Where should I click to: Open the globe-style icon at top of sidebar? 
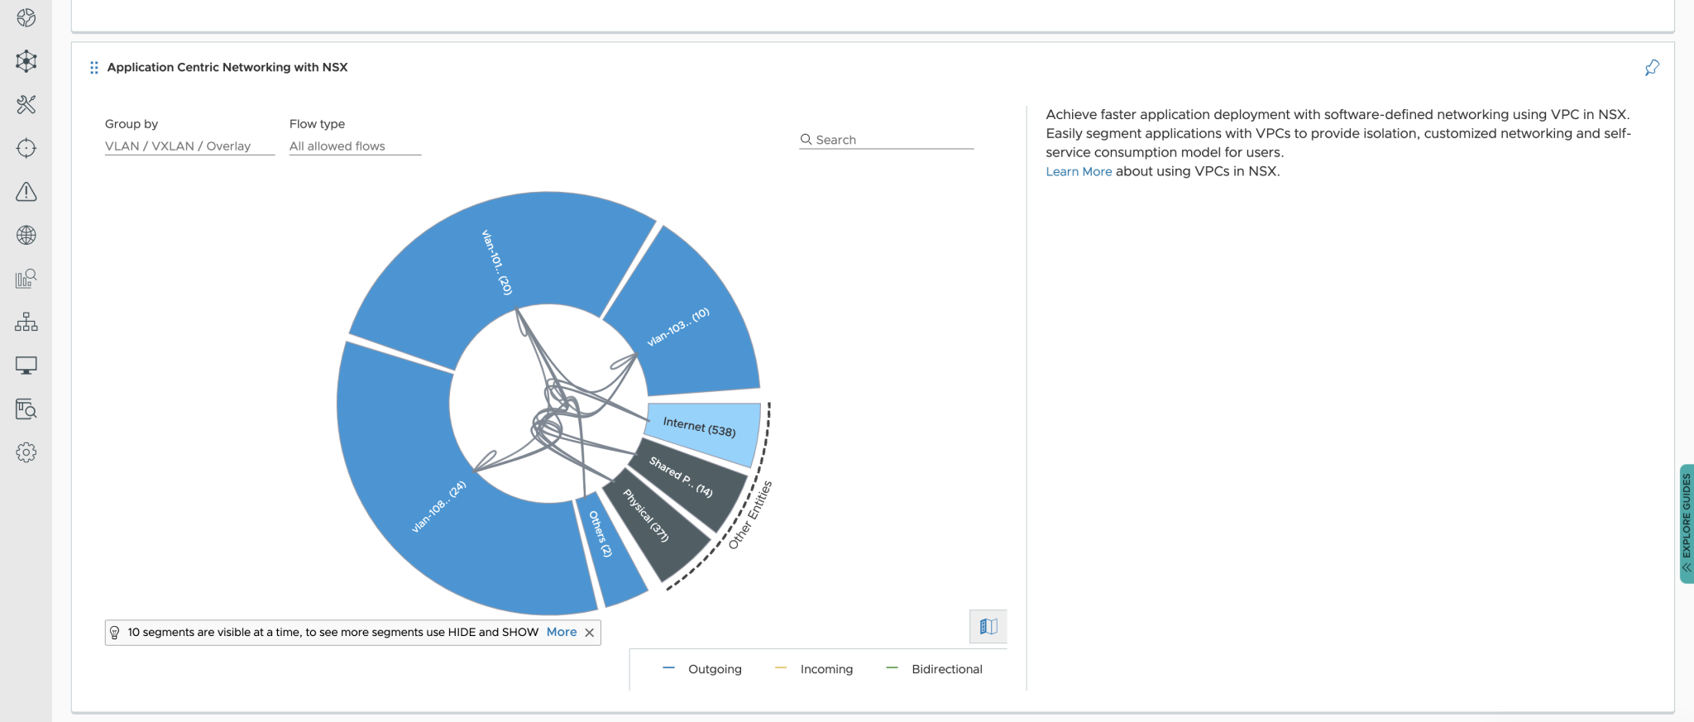coord(26,17)
